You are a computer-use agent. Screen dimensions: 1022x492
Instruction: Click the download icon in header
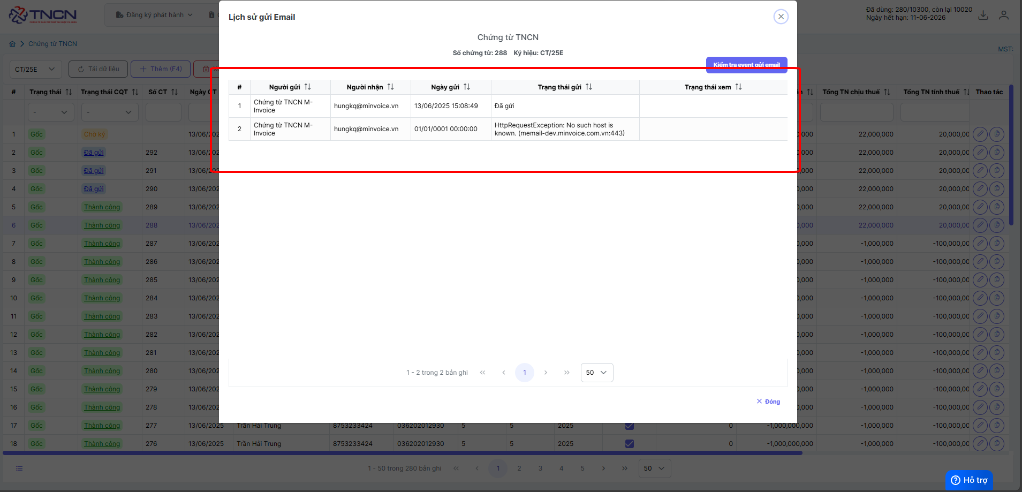tap(983, 16)
